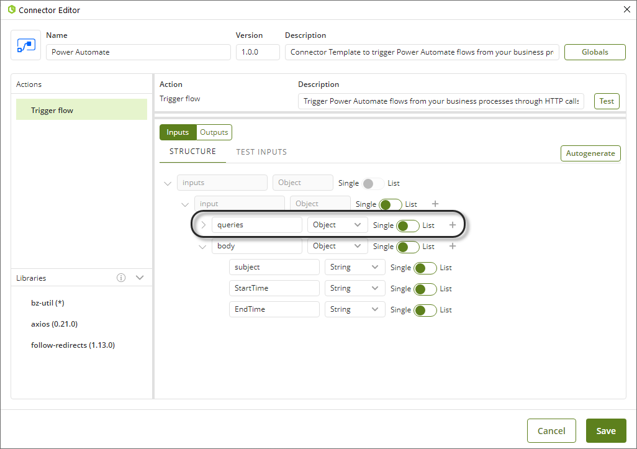
Task: Toggle EndTime Single/List switch
Action: (x=425, y=310)
